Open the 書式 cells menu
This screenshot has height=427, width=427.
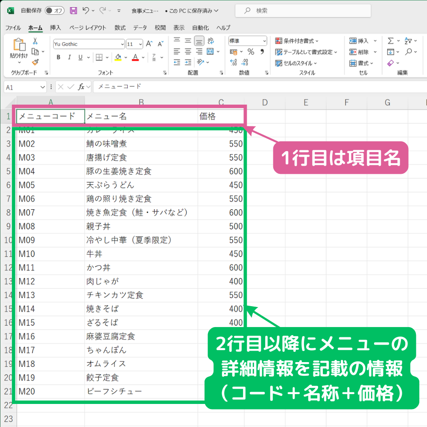(361, 63)
